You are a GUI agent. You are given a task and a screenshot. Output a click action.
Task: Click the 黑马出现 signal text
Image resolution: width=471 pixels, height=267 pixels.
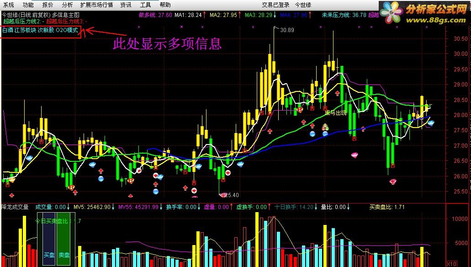(x=335, y=113)
